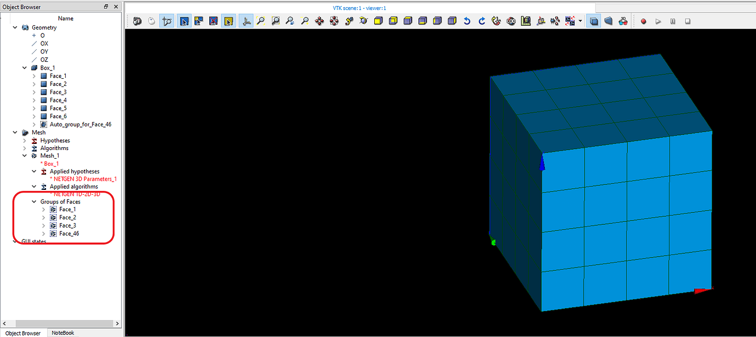Viewport: 756px width, 337px height.
Task: Collapse the Groups of Faces node
Action: pyautogui.click(x=33, y=201)
